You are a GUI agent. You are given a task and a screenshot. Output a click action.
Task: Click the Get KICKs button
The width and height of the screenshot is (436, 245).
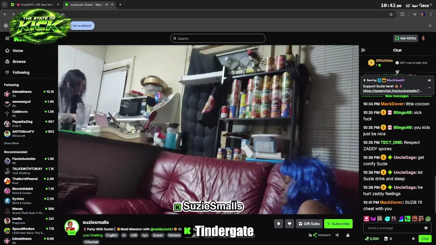[405, 38]
